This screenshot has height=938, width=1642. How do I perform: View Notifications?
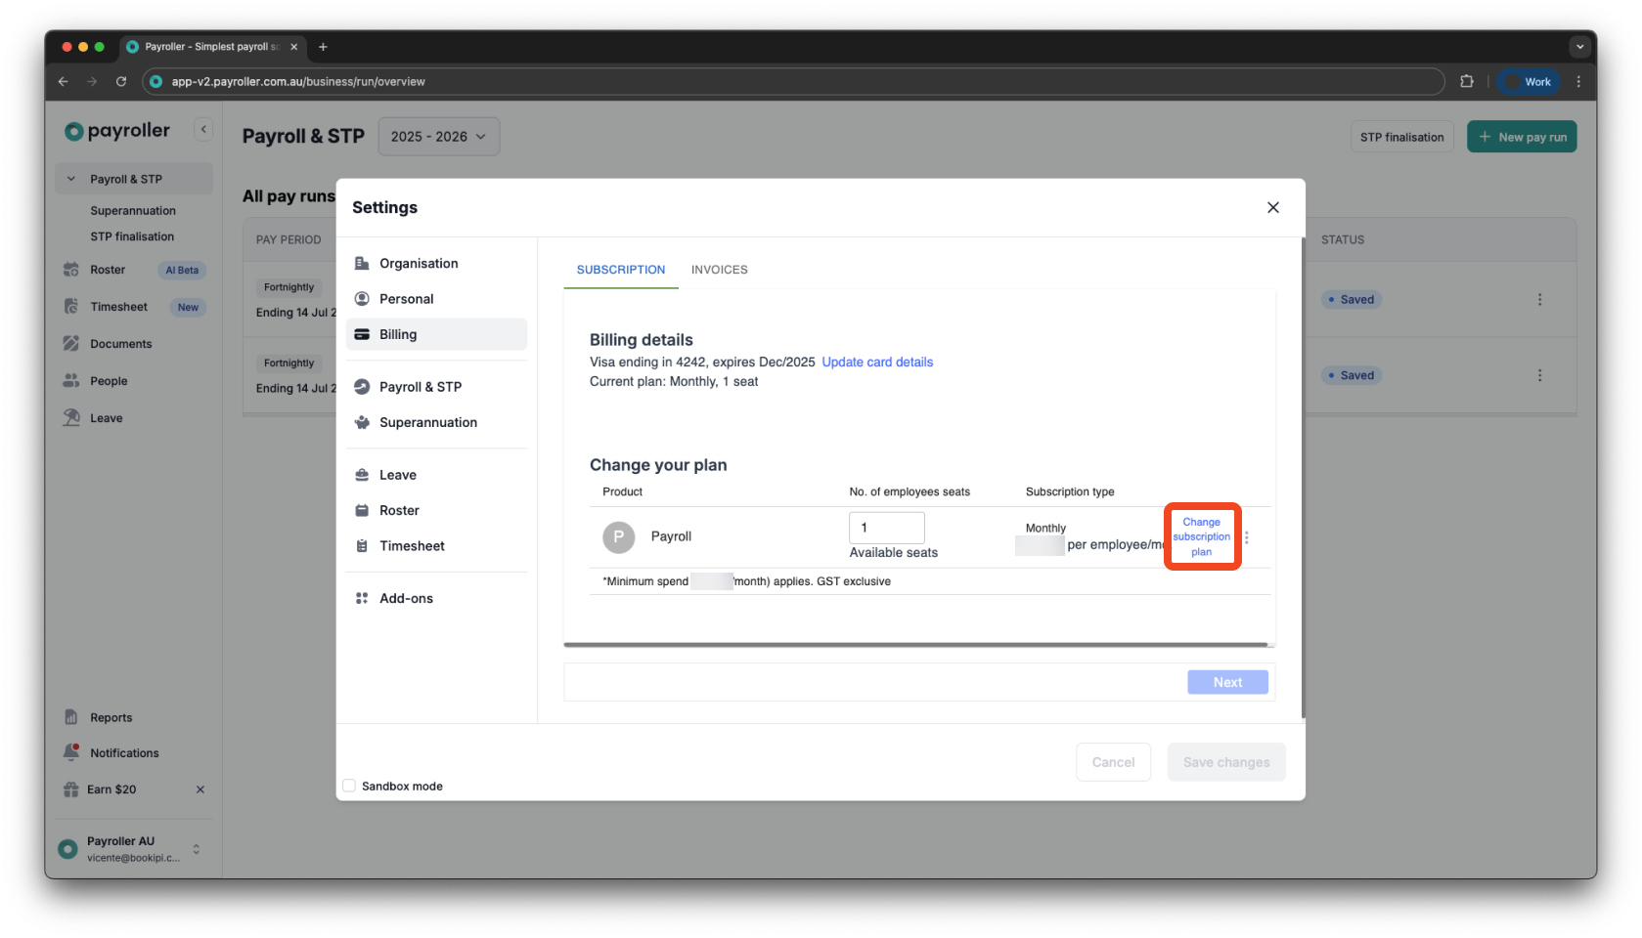[124, 752]
